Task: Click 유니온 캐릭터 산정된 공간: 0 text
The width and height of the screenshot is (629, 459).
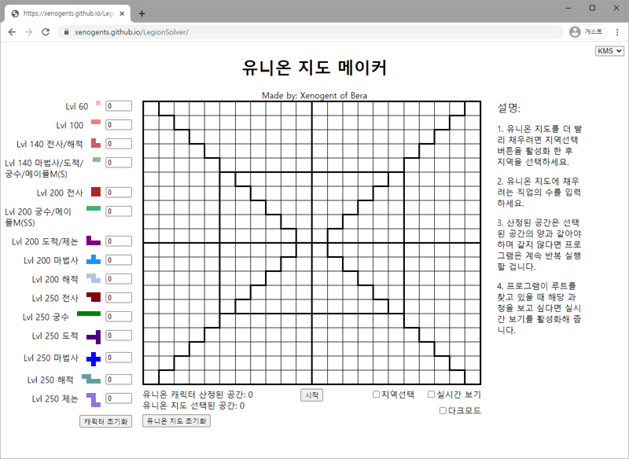Action: click(198, 395)
